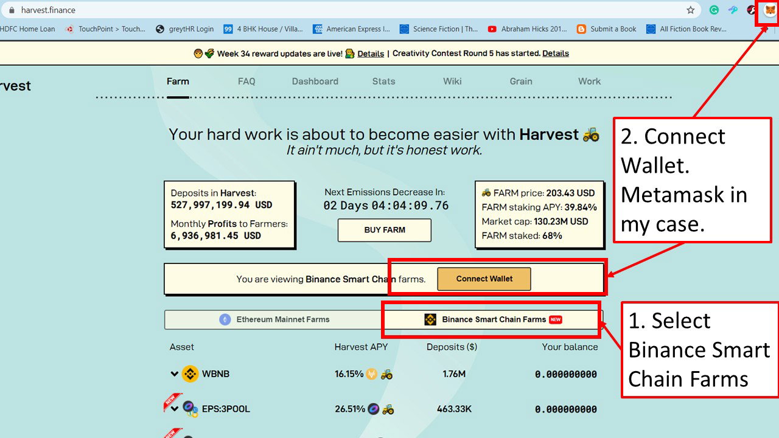The height and width of the screenshot is (438, 779).
Task: Click the Asset column header
Action: click(182, 347)
